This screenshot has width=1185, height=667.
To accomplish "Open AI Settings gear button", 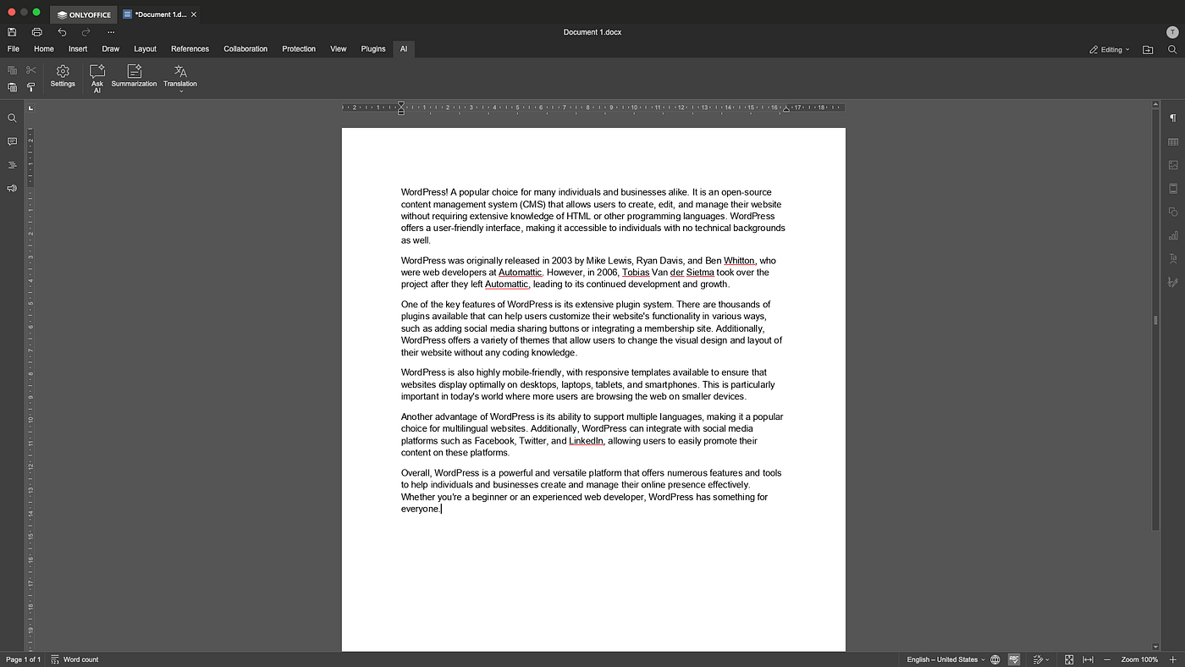I will [63, 76].
